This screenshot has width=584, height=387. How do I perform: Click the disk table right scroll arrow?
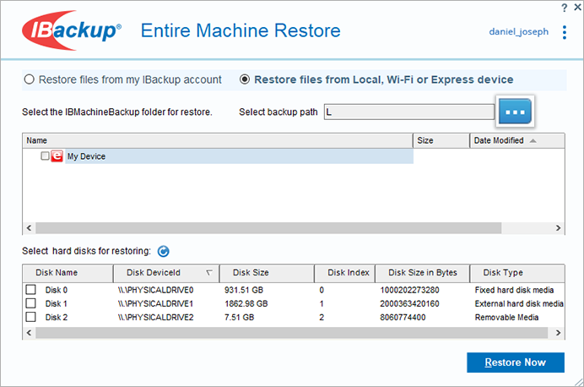point(558,333)
